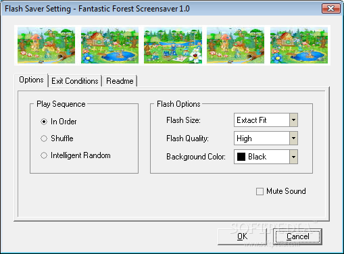The width and height of the screenshot is (344, 254).
Task: Confirm settings with OK button
Action: click(242, 236)
